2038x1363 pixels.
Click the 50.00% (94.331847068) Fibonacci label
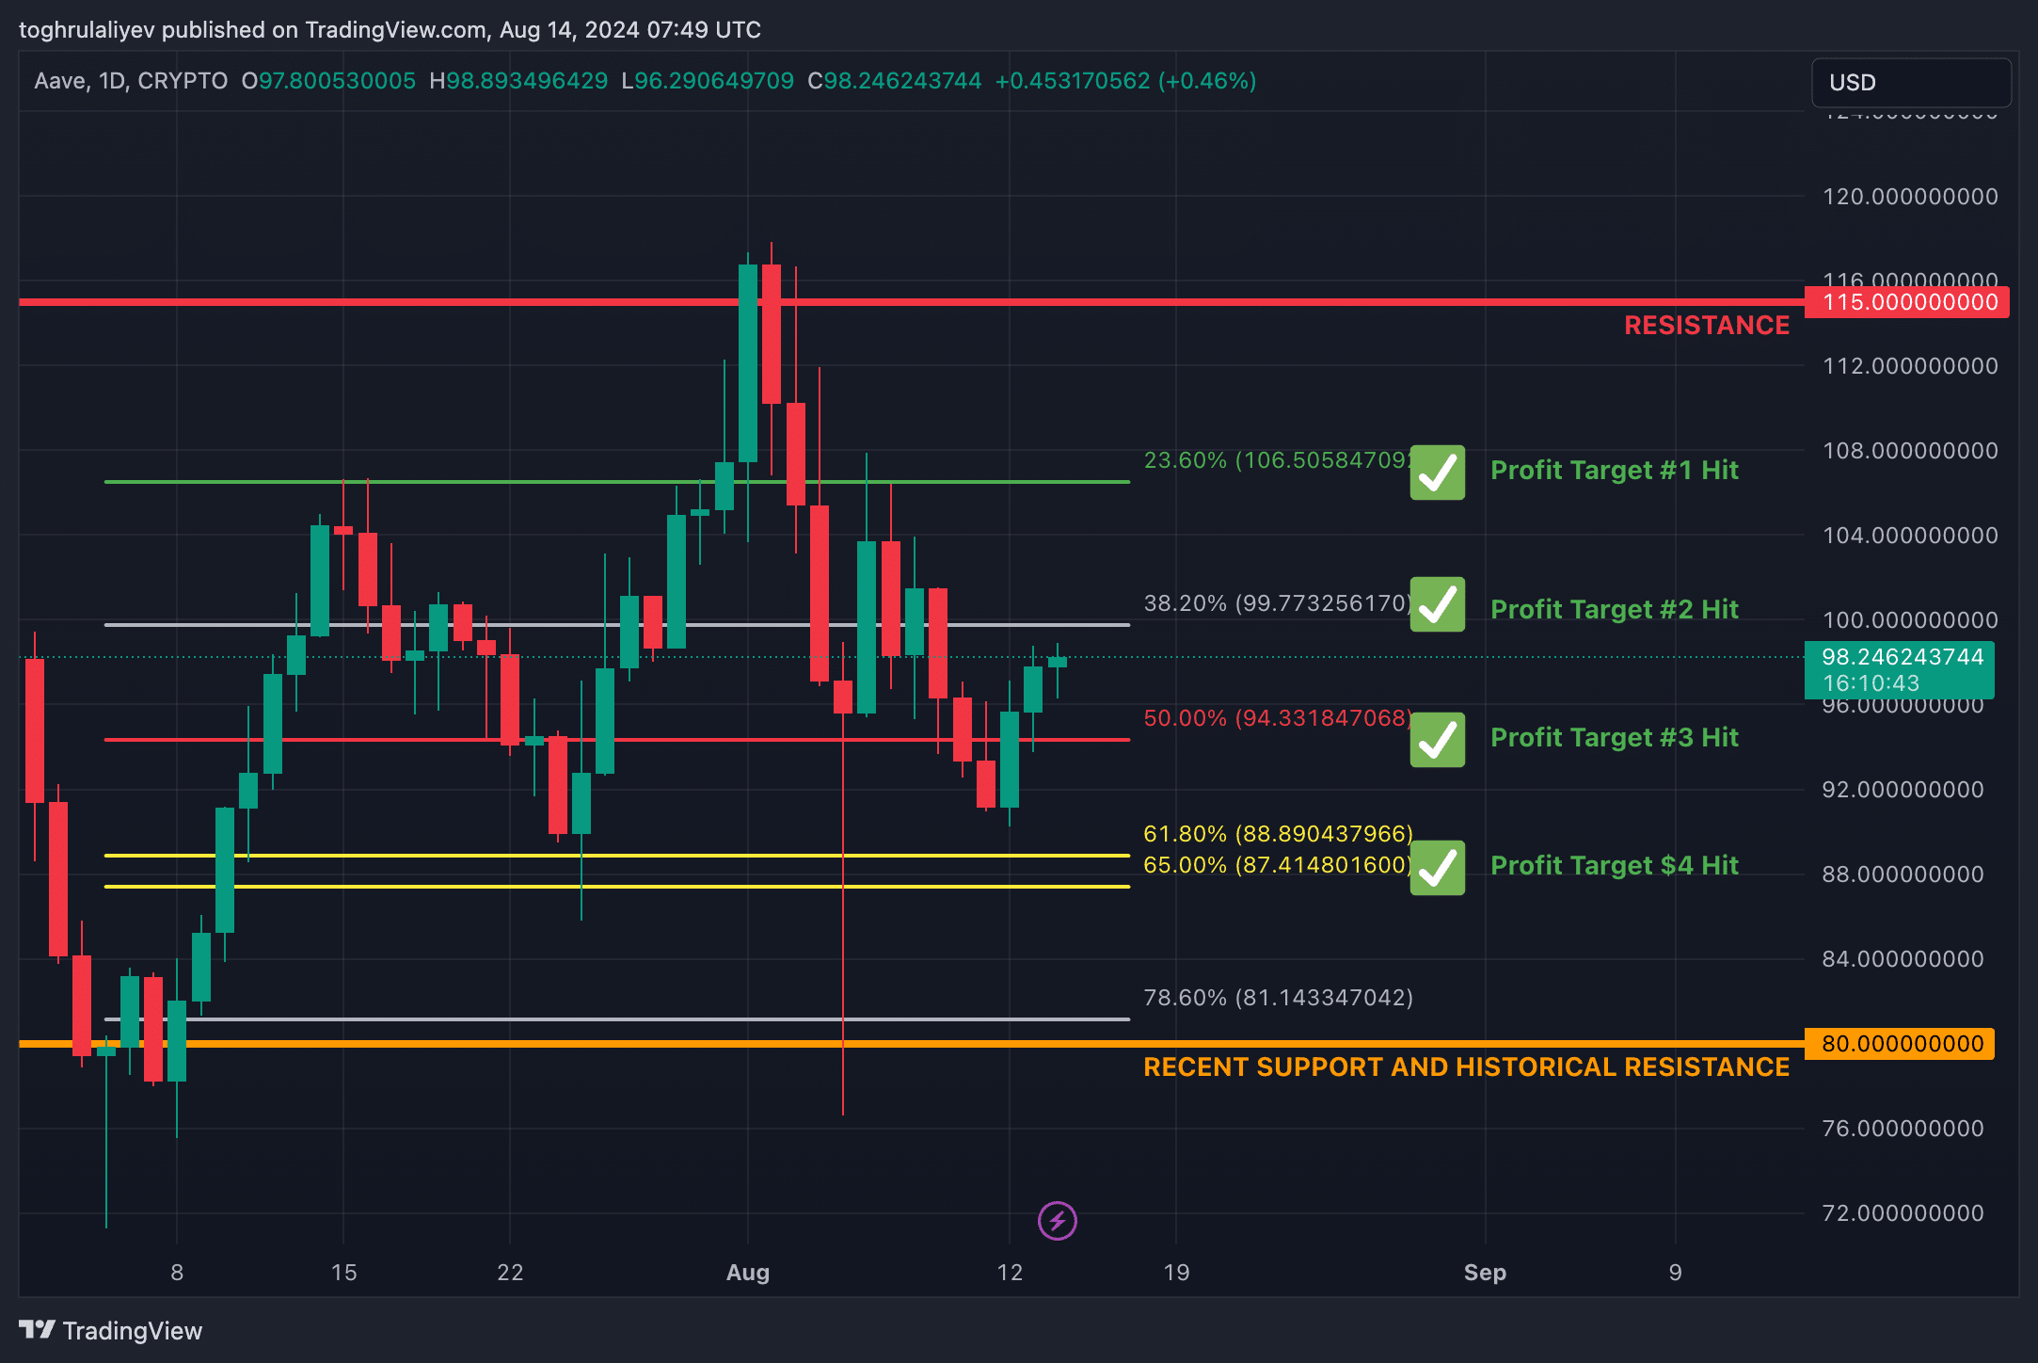(x=1278, y=718)
